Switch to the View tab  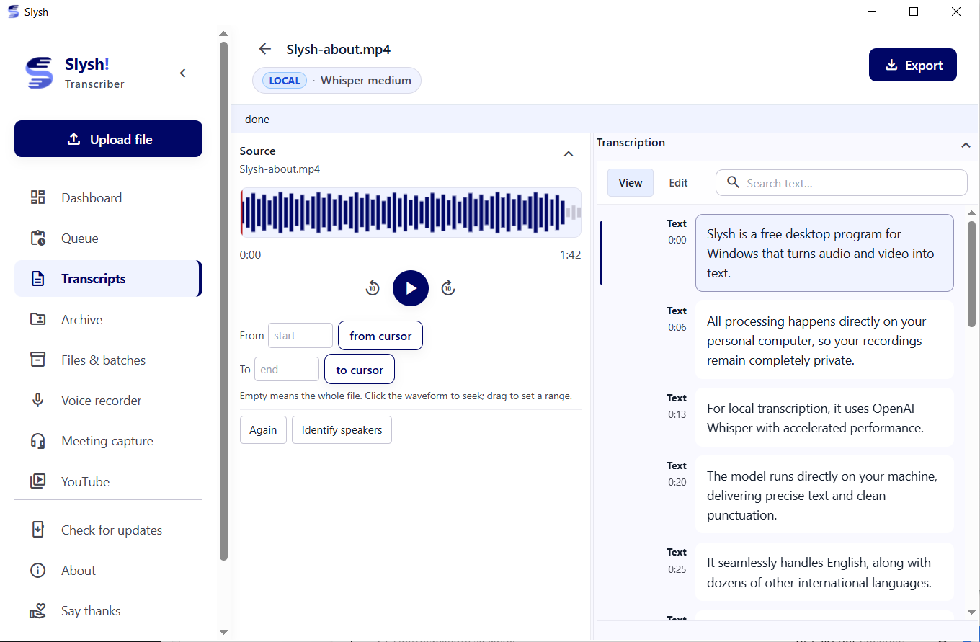tap(631, 183)
